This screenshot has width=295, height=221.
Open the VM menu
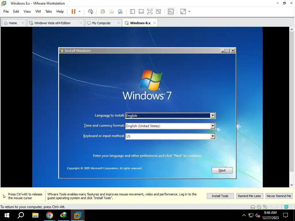pyautogui.click(x=38, y=12)
